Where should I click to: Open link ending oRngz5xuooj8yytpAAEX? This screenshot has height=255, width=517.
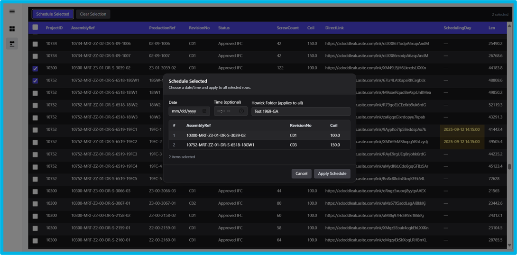pyautogui.click(x=375, y=191)
